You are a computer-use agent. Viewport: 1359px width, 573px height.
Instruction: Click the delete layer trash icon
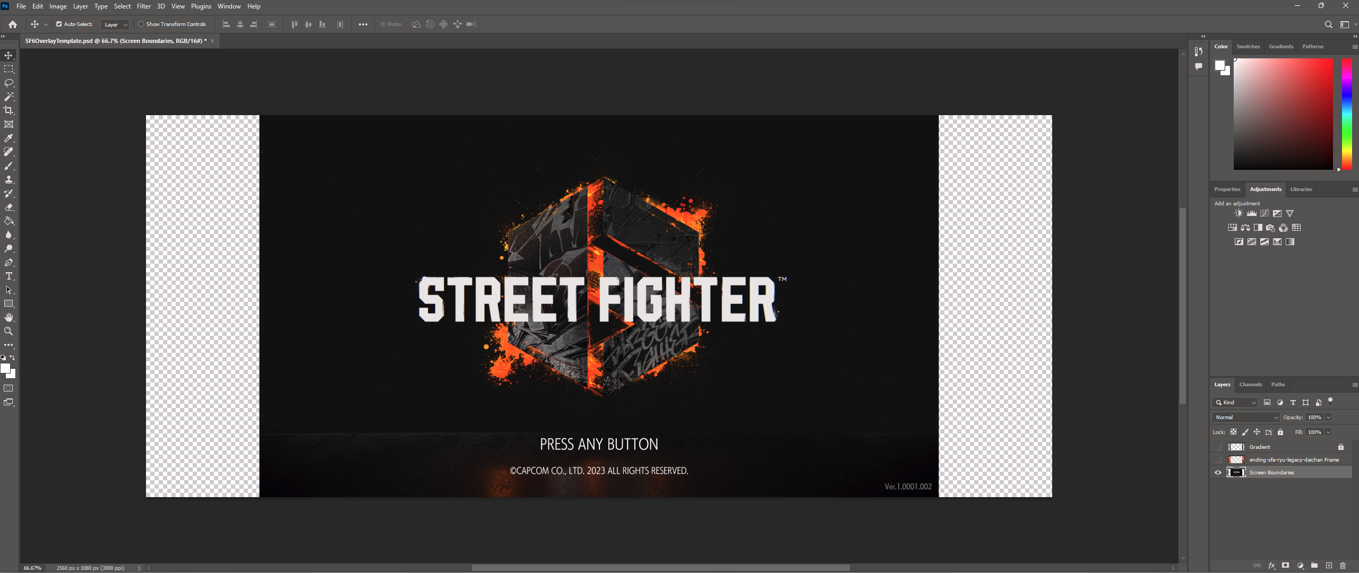point(1343,566)
